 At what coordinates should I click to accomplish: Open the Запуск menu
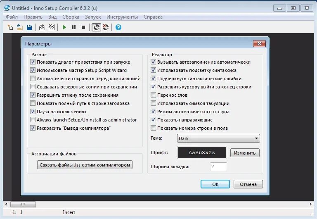[93, 17]
